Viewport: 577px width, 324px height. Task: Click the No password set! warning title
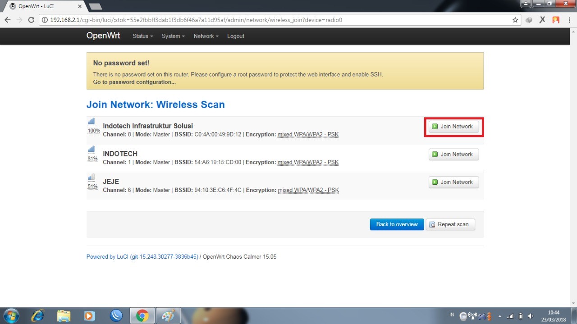[121, 63]
